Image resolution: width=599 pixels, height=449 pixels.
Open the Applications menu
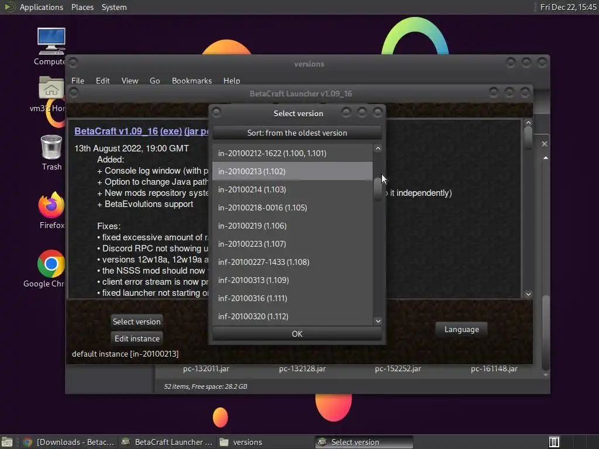[42, 7]
